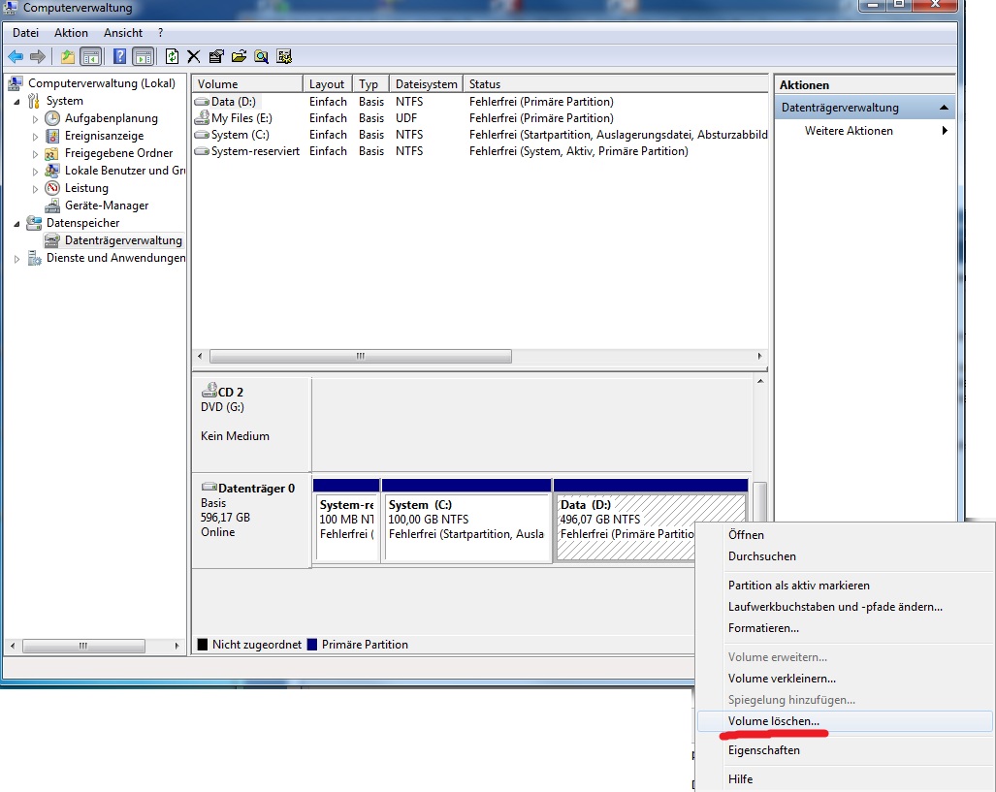Screen dimensions: 996x792
Task: Click the gray Forward arrow toolbar icon
Action: coord(38,57)
